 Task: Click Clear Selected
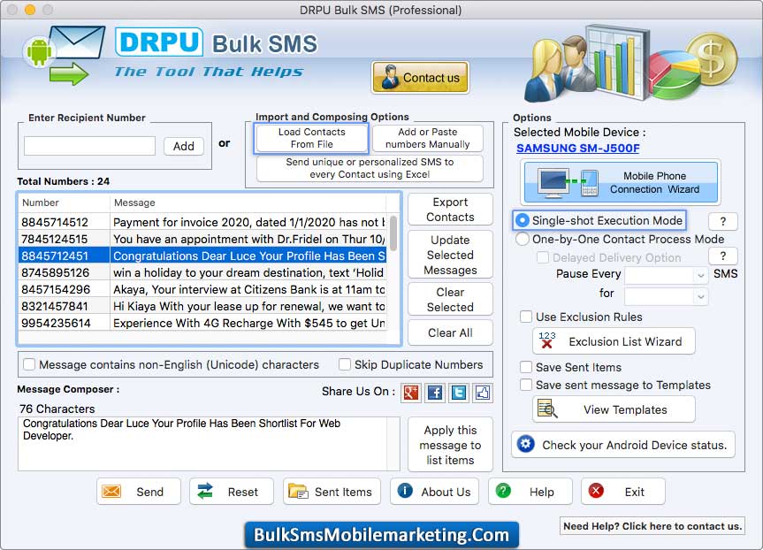(450, 300)
